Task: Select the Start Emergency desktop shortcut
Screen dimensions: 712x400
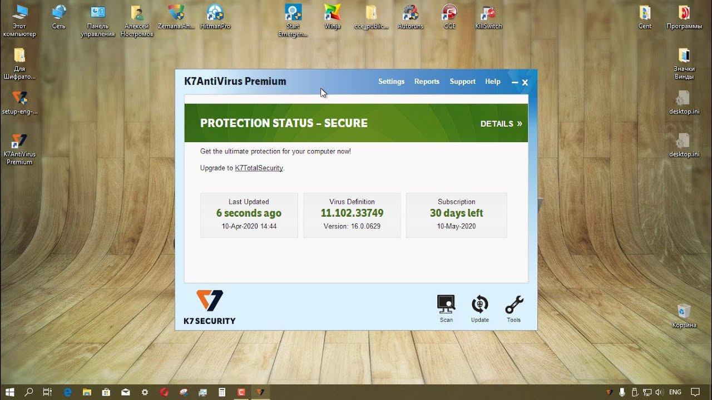Action: pos(293,21)
